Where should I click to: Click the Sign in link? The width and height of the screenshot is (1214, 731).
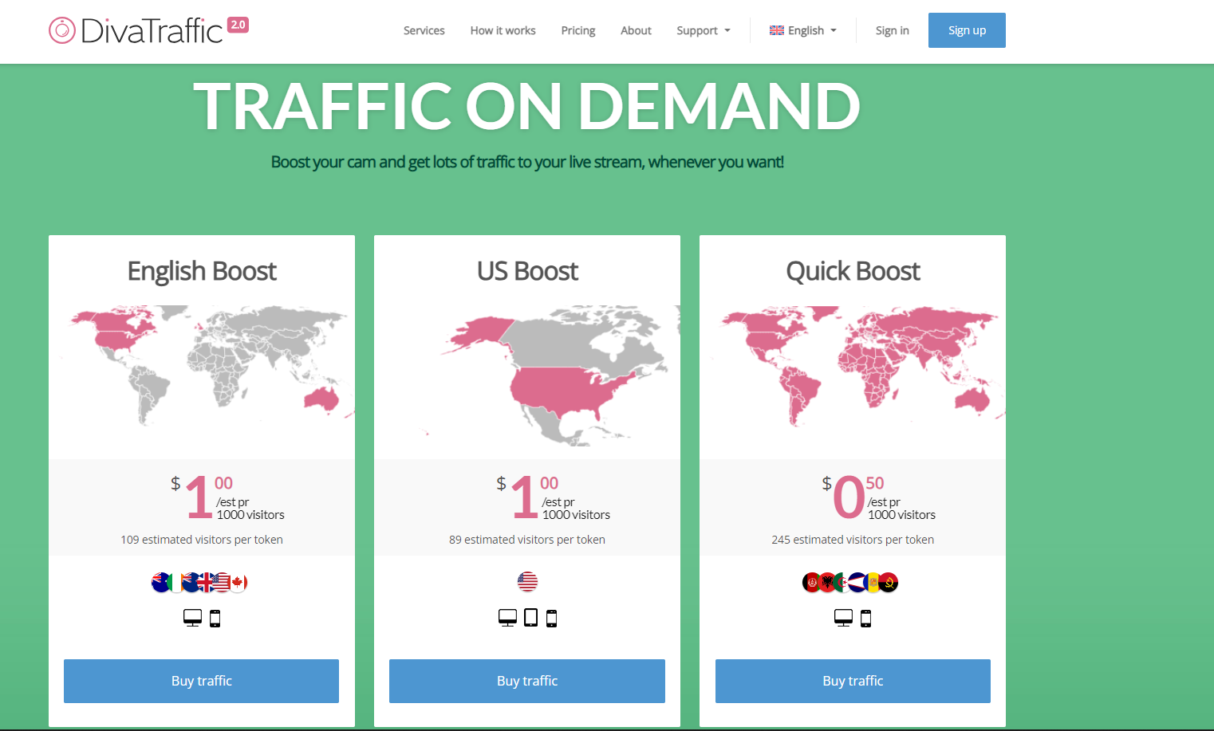[x=892, y=30]
